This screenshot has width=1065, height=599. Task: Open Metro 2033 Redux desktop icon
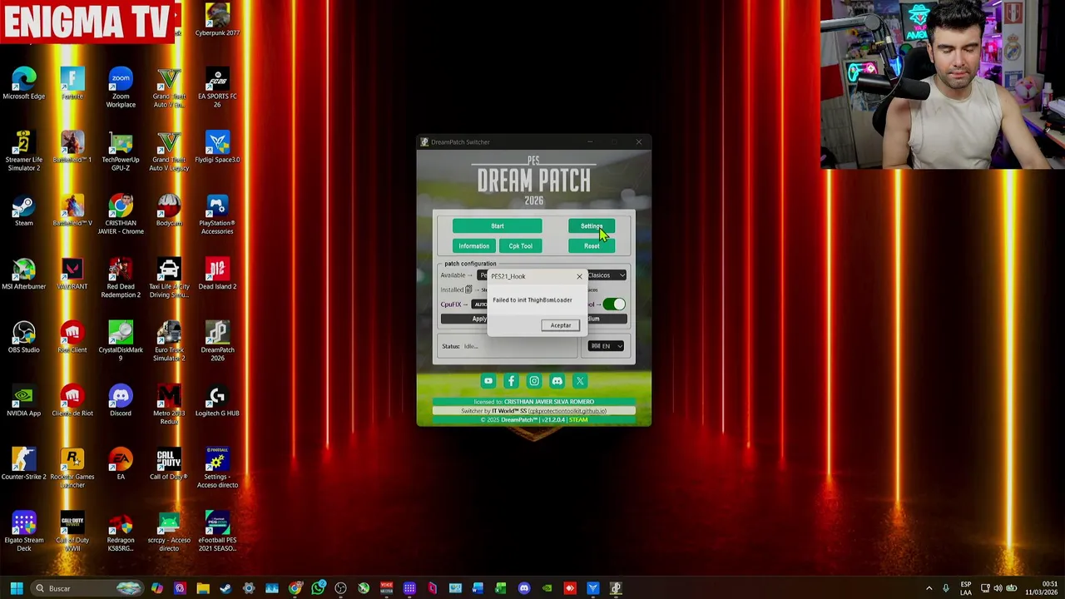[x=169, y=405]
